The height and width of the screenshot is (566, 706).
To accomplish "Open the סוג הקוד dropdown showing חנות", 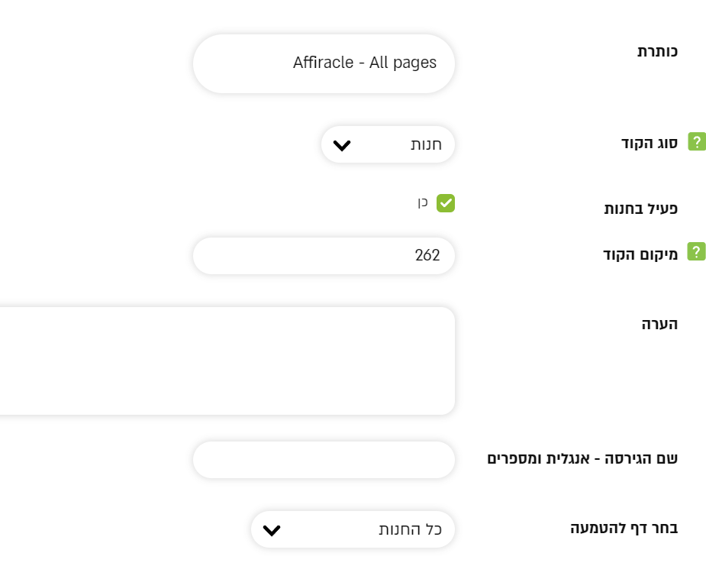I will tap(388, 145).
